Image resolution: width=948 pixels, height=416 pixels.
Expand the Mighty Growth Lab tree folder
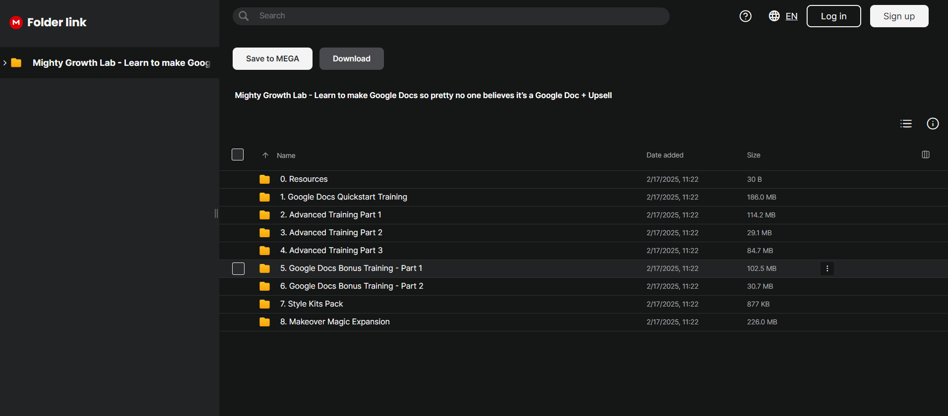5,63
